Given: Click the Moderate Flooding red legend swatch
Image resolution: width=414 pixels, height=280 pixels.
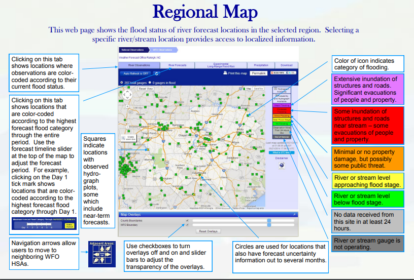Looking at the screenshot, I should pos(282,110).
